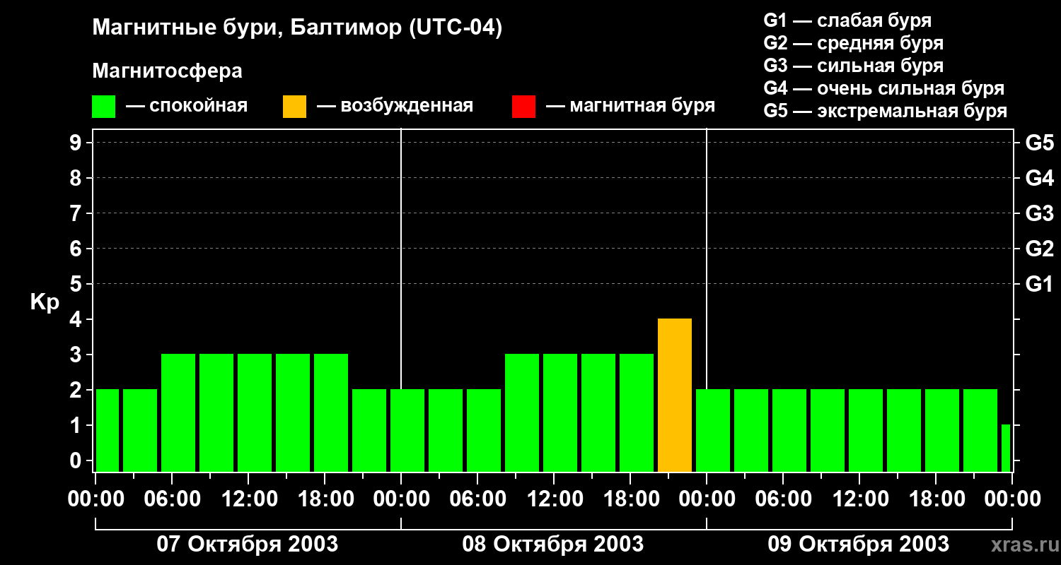This screenshot has width=1061, height=565.
Task: Click the first '00:00' label at the chart start
Action: [x=95, y=499]
